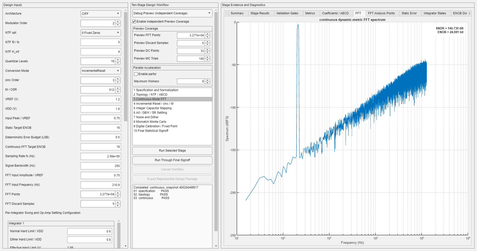The image size is (477, 251).
Task: Increase Quantizer Levels with up arrow
Action: coord(118,60)
